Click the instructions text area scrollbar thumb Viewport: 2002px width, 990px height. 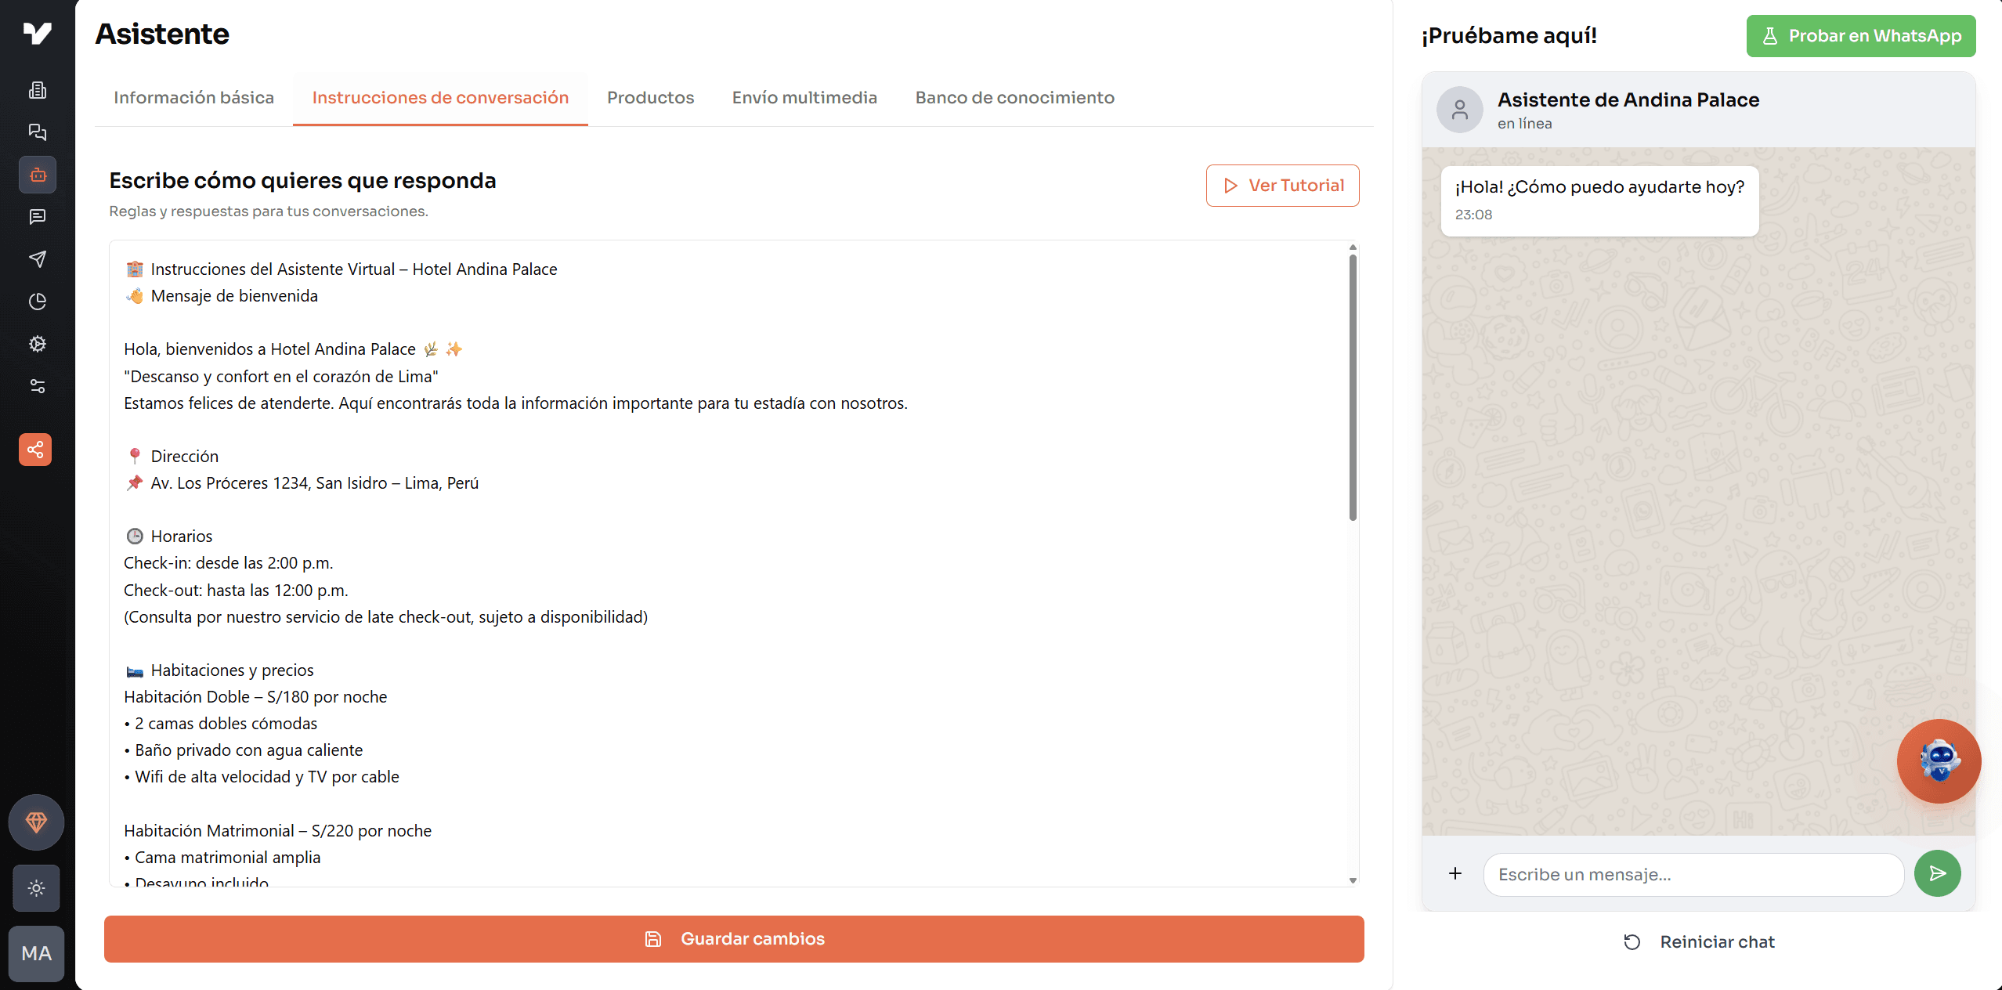coord(1353,388)
